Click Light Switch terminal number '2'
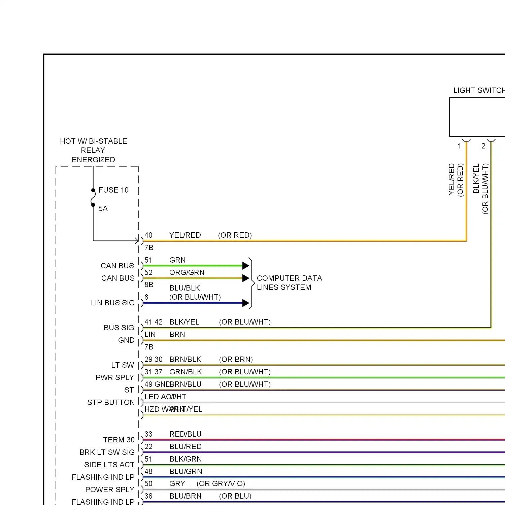 (x=483, y=146)
